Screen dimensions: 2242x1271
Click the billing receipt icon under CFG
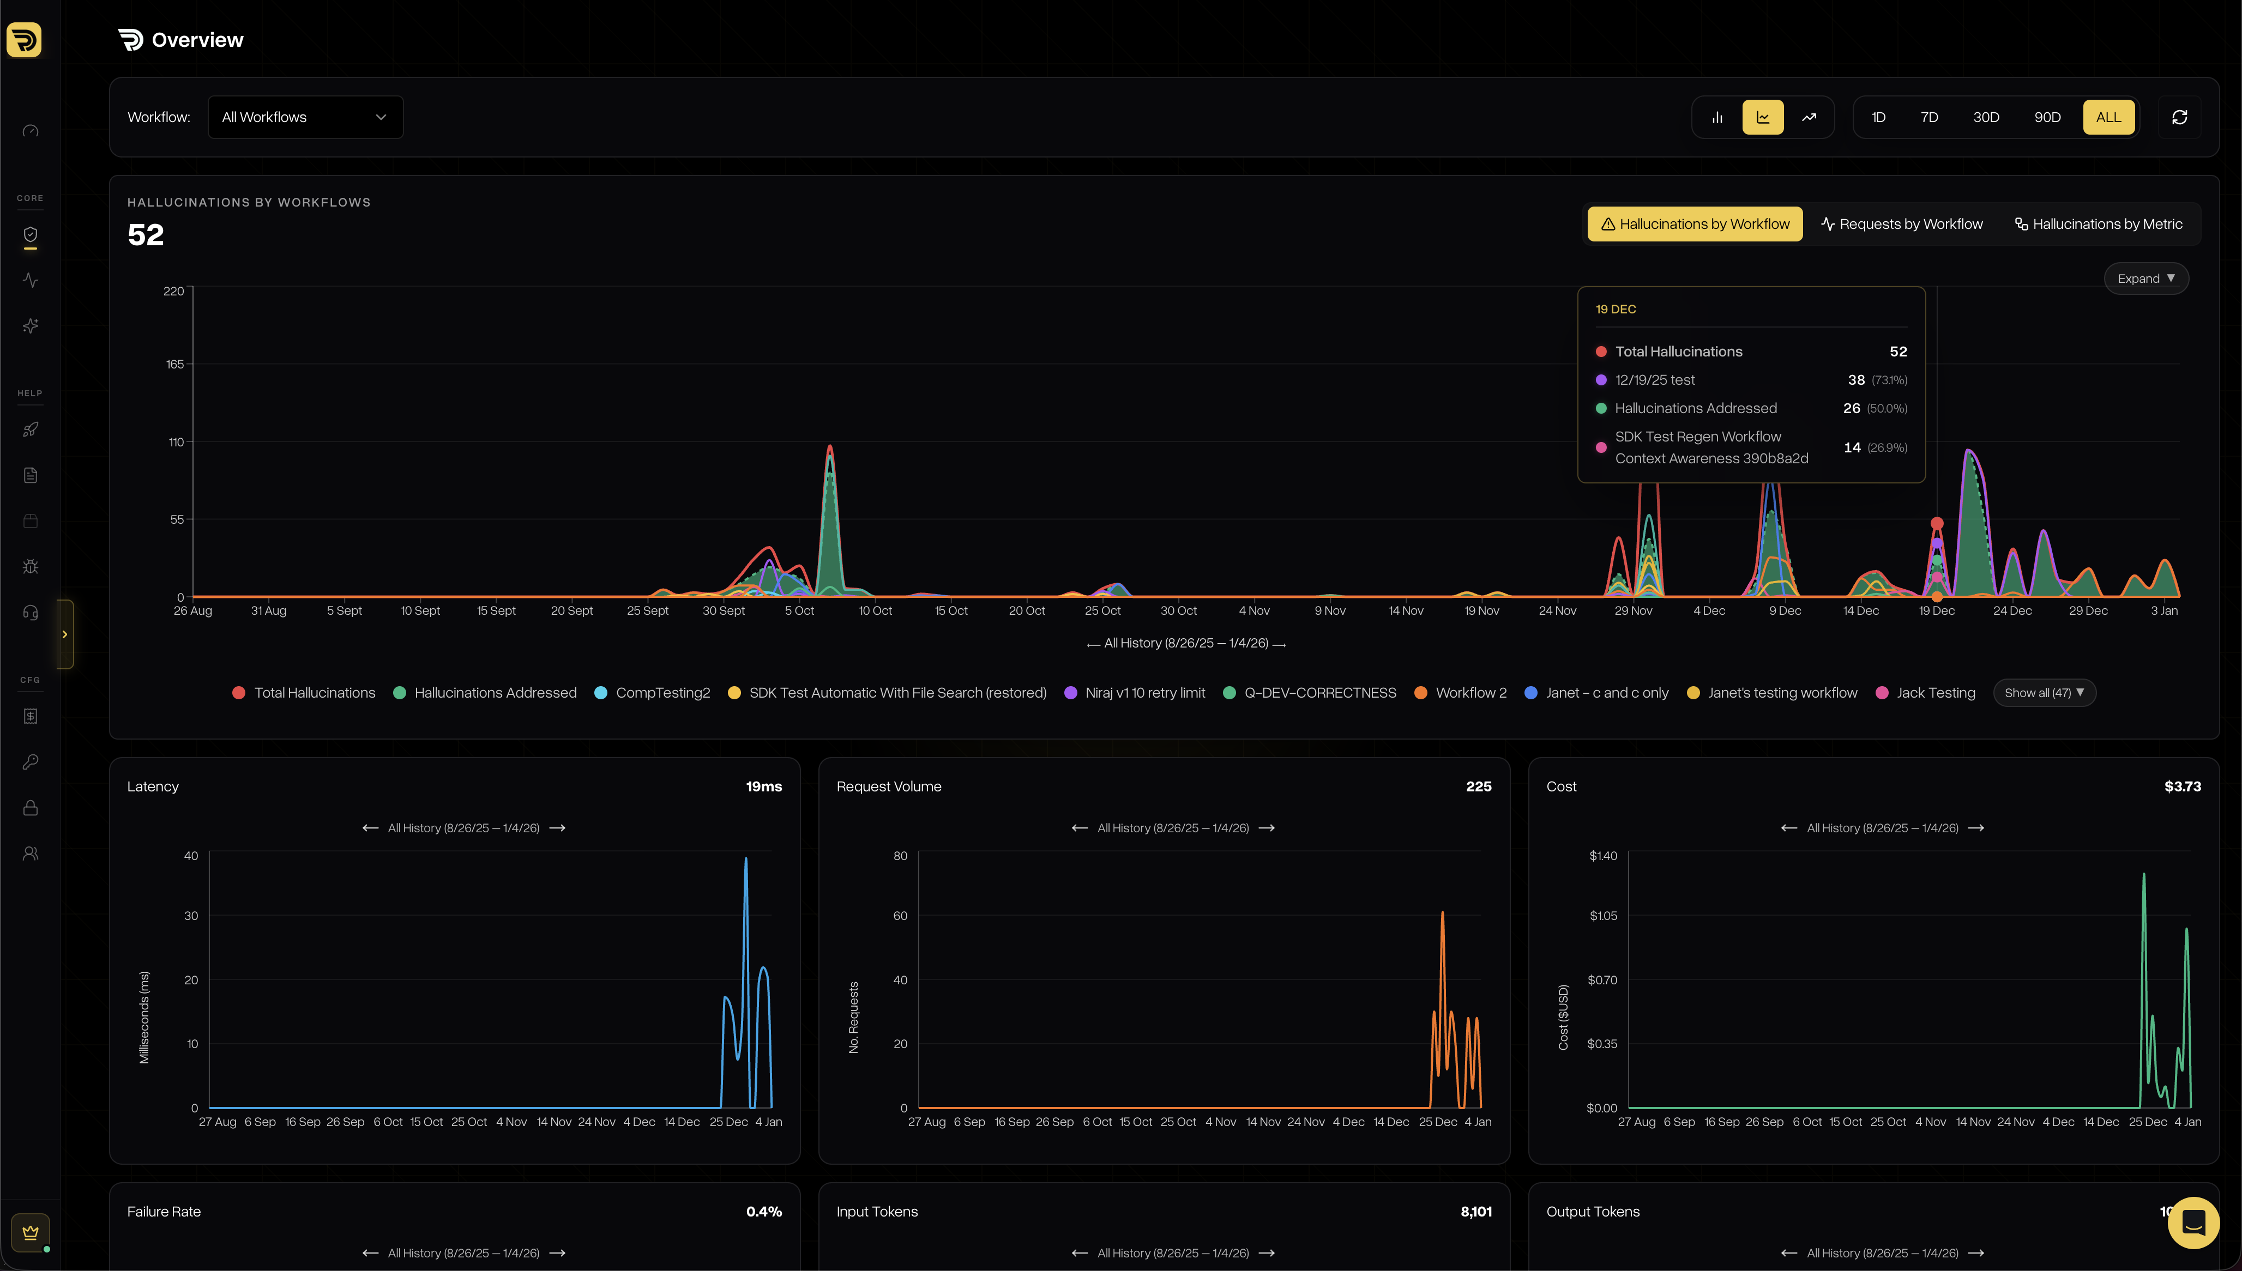click(x=29, y=716)
